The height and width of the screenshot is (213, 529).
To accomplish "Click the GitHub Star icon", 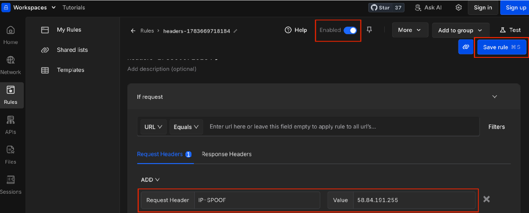I will (x=373, y=7).
